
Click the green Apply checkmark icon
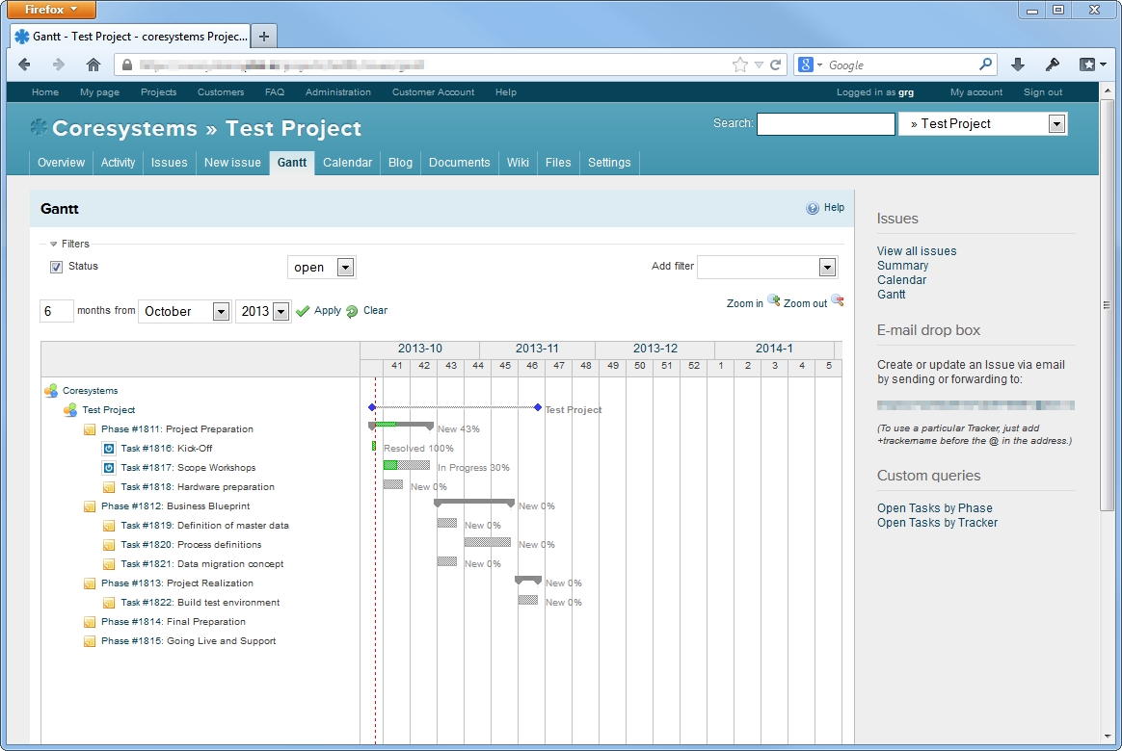(x=303, y=311)
